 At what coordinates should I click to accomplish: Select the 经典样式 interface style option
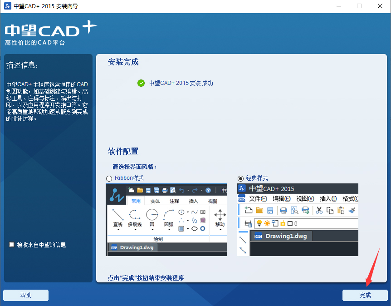click(240, 178)
